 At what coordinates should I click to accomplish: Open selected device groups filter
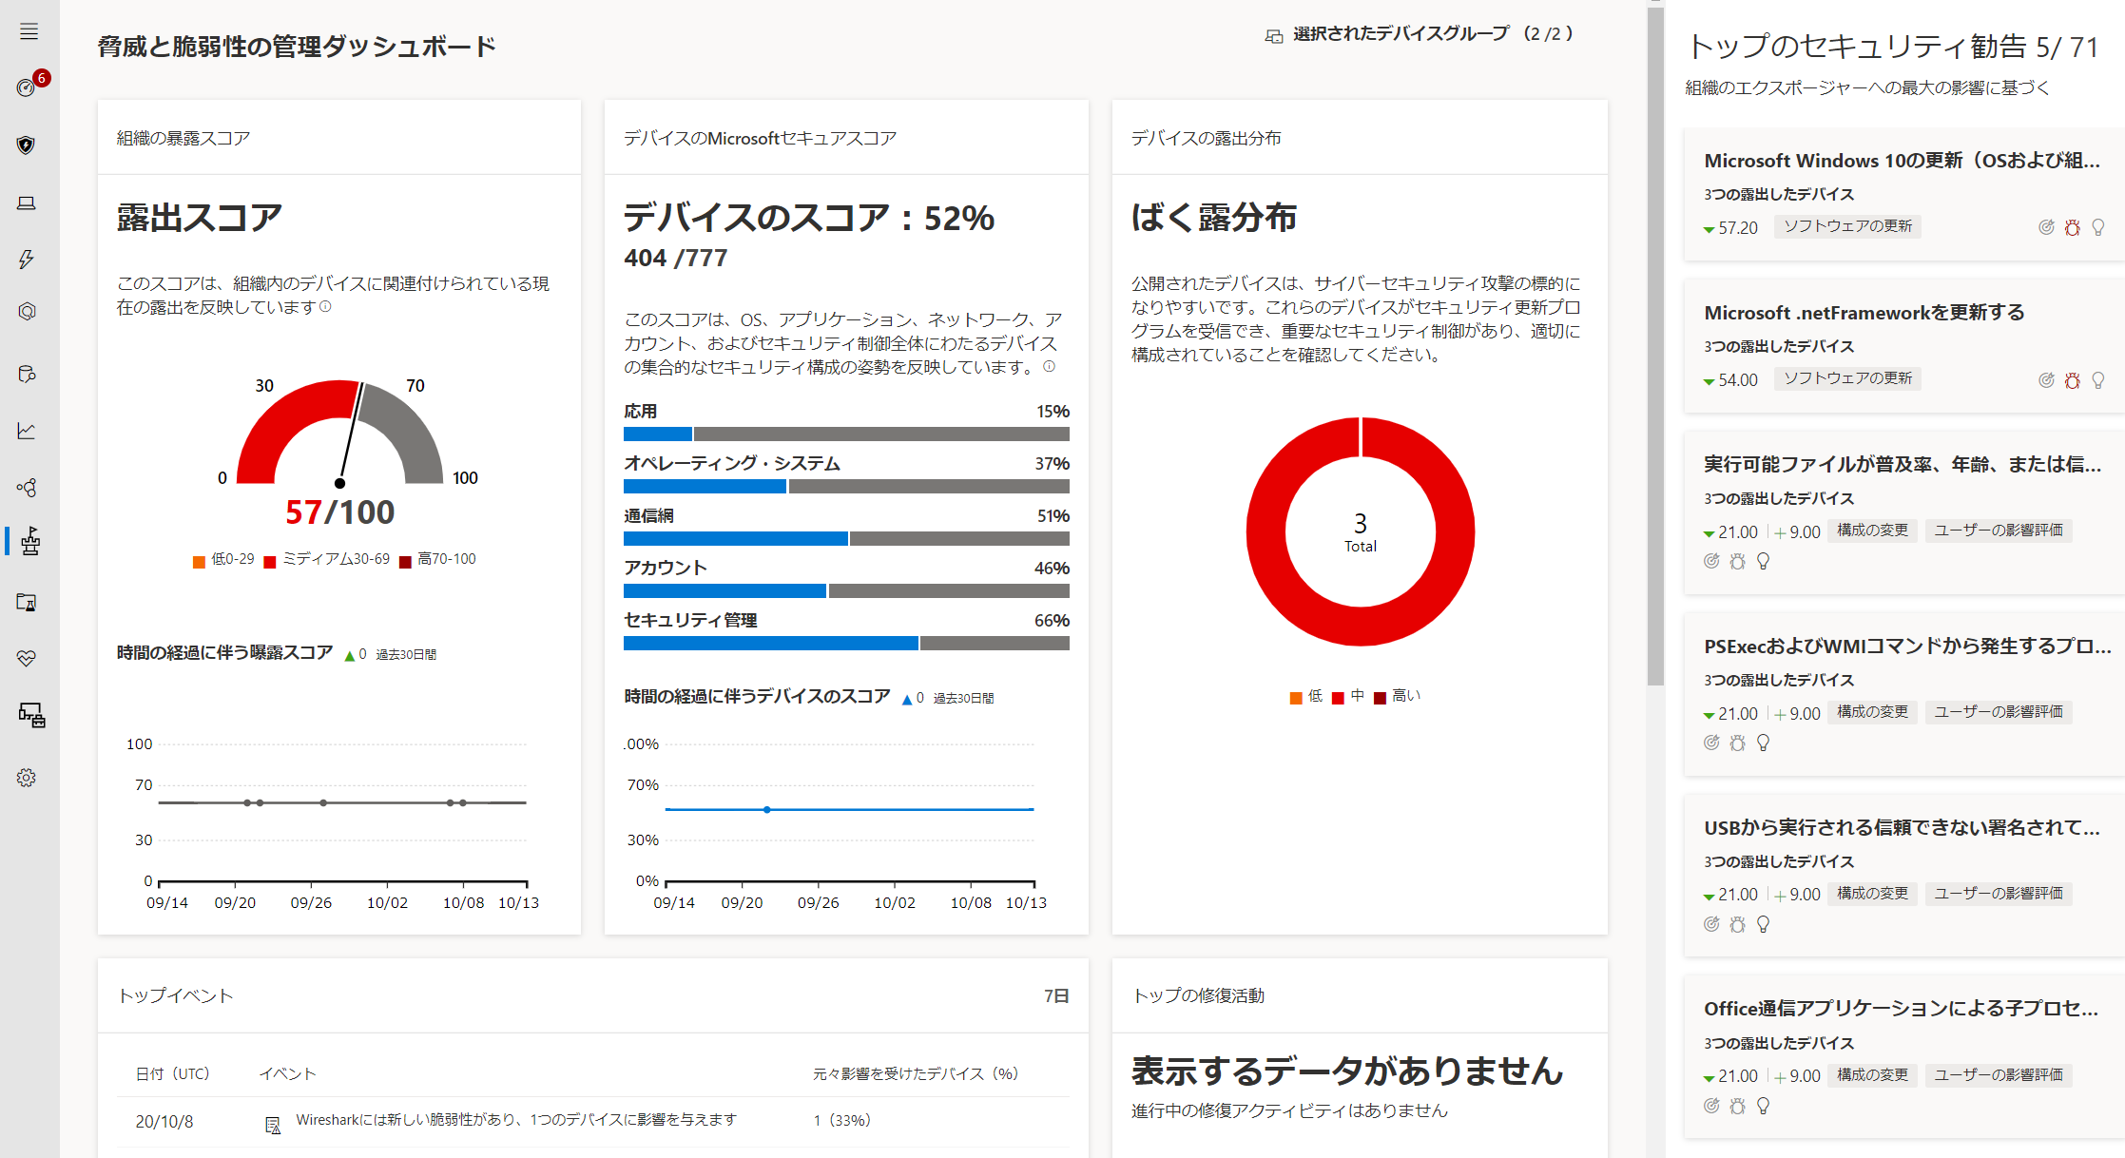pos(1420,34)
